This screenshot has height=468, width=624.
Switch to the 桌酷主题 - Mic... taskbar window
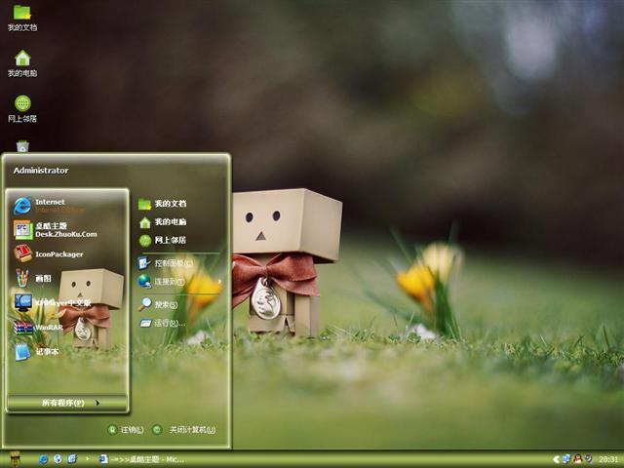coord(141,459)
